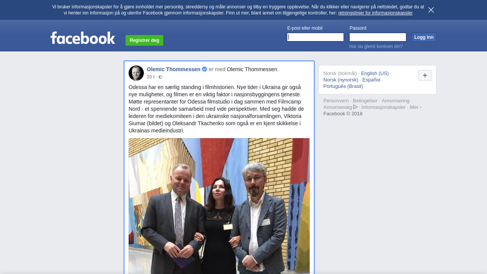The height and width of the screenshot is (274, 487).
Task: Click the AdChoices triangle icon
Action: pos(355,107)
